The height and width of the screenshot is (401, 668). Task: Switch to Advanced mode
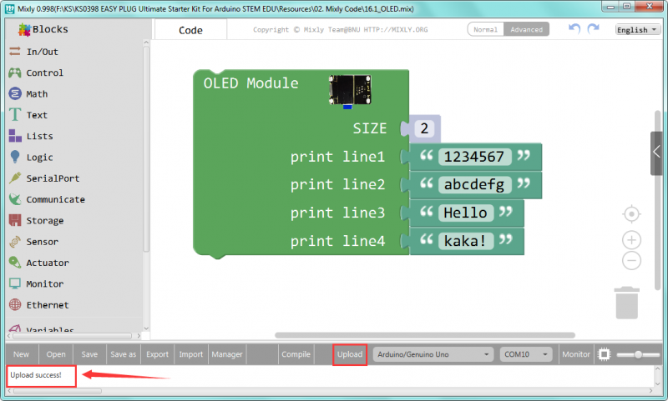[526, 29]
